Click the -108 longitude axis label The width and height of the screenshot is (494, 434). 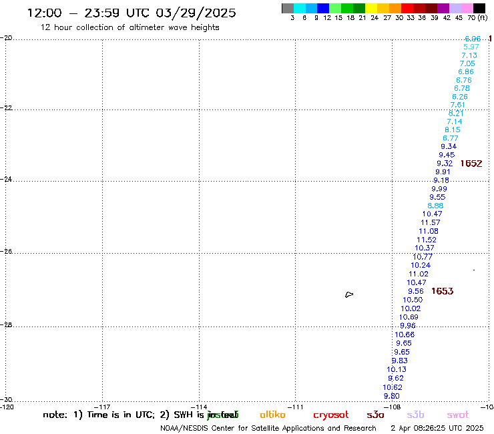tap(393, 407)
